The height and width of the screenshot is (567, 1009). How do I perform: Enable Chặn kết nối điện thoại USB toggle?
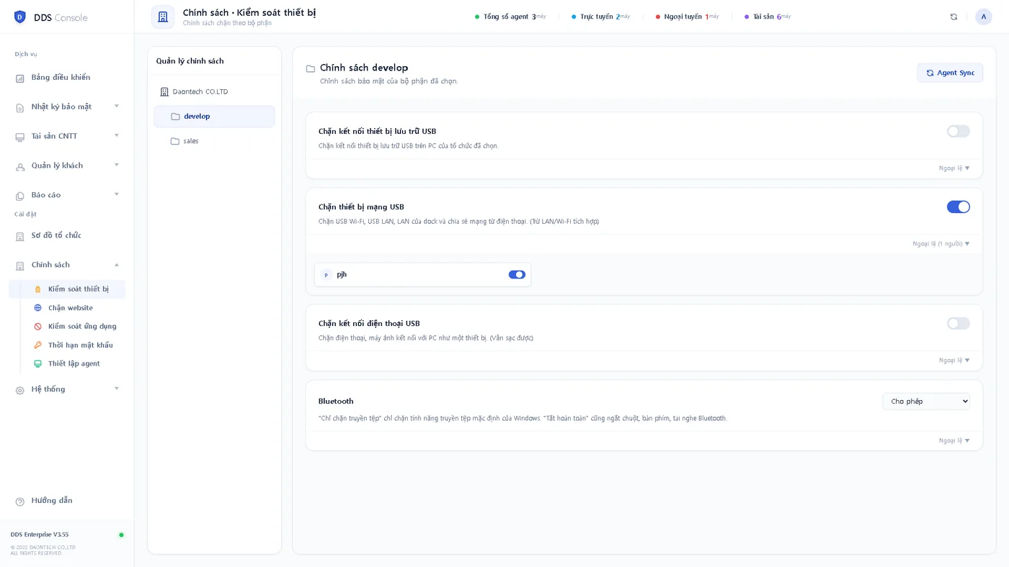coord(958,323)
